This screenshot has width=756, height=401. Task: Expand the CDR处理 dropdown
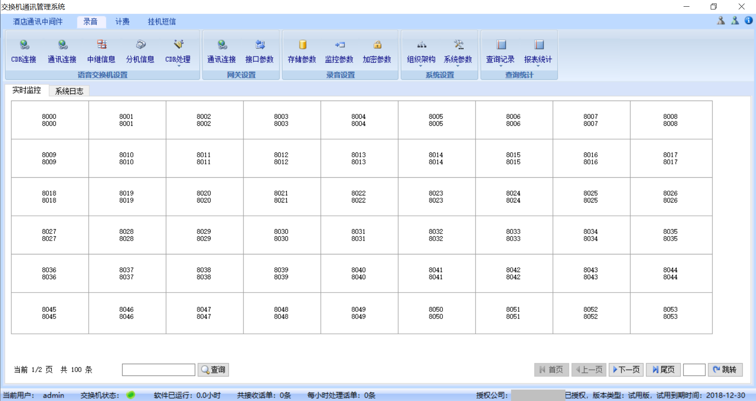(x=179, y=66)
